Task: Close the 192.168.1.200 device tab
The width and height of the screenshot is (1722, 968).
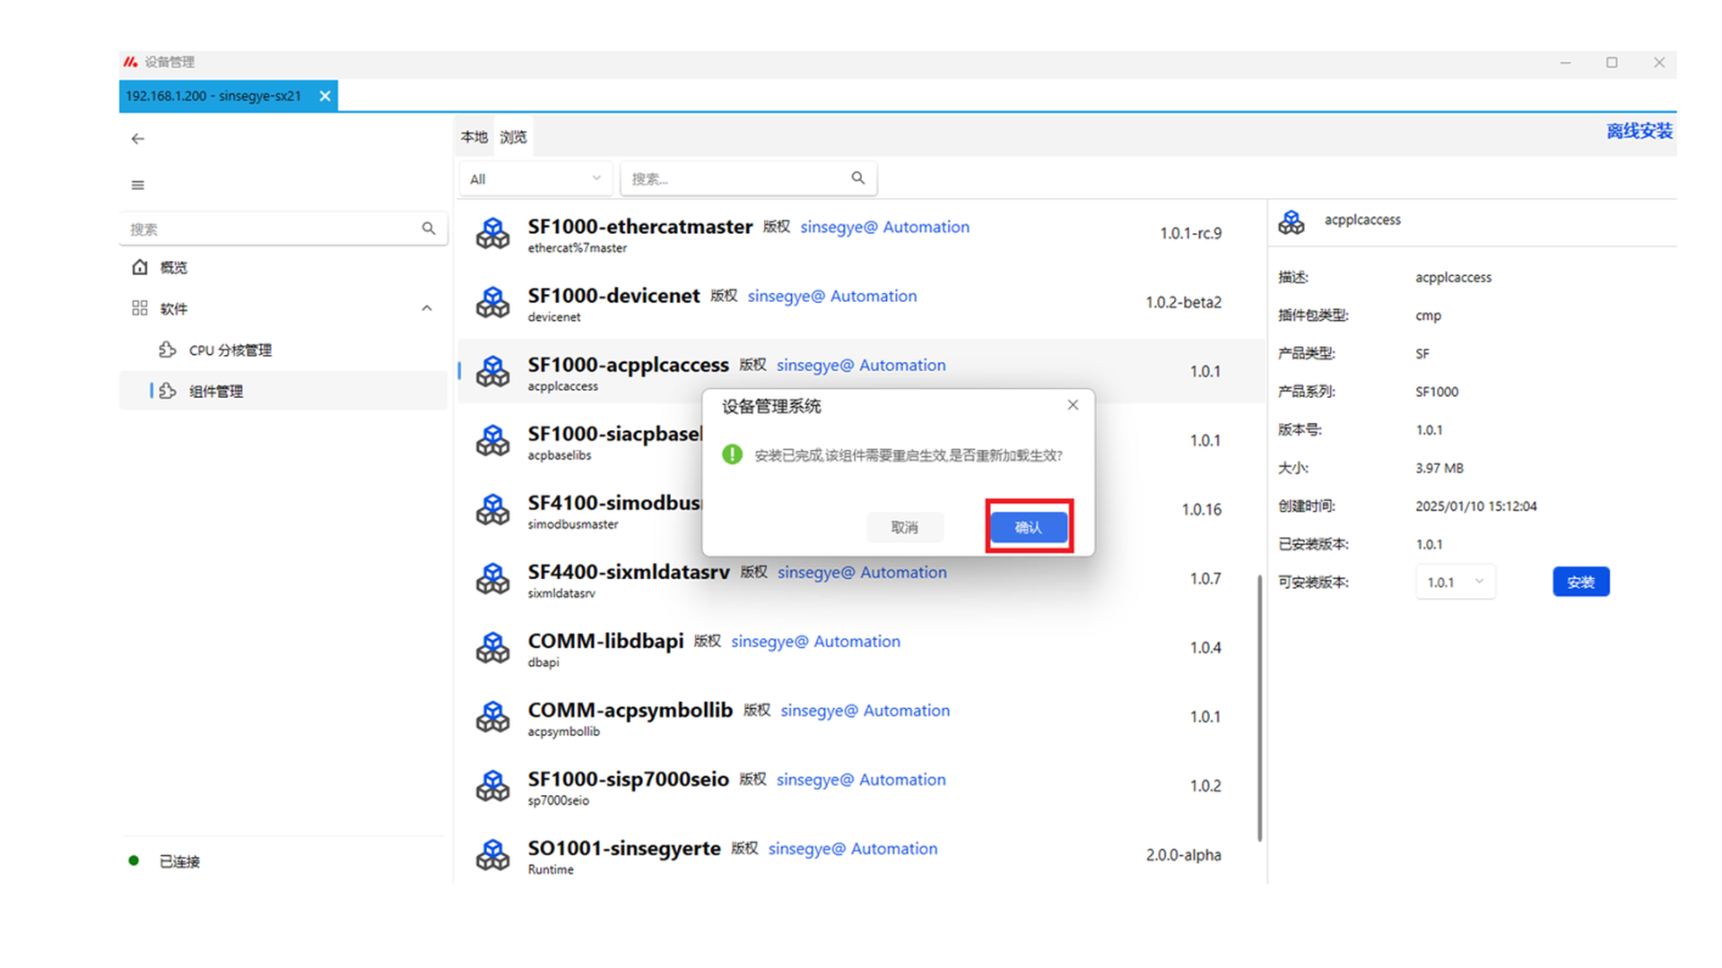Action: (x=325, y=96)
